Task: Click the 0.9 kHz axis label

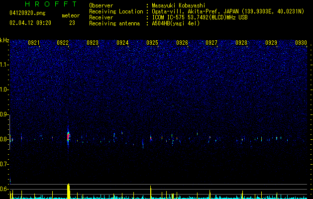Action: 4,114
